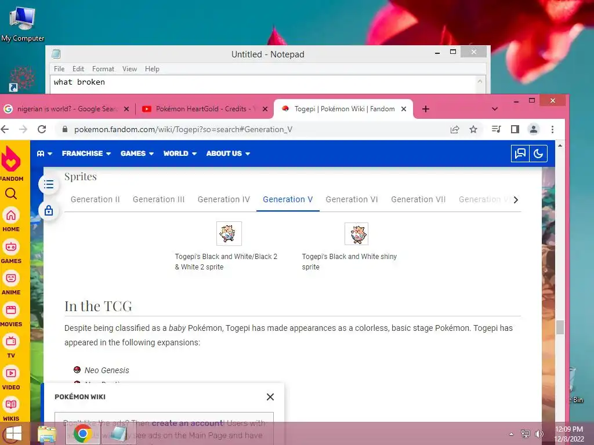Close the Google Search tab
Image resolution: width=594 pixels, height=445 pixels.
[x=126, y=109]
